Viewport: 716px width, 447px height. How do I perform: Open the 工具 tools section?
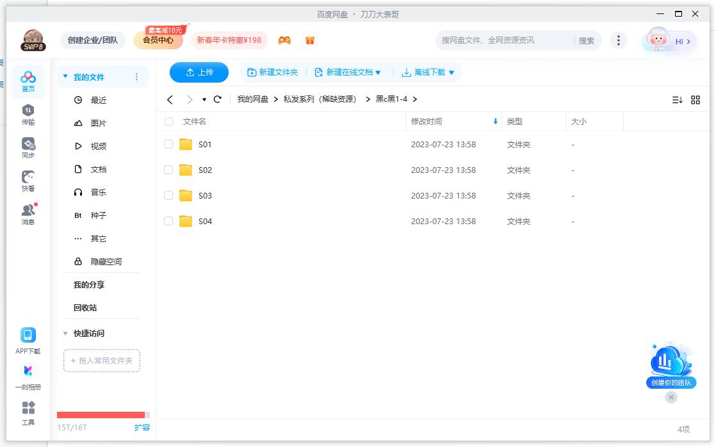pyautogui.click(x=28, y=411)
